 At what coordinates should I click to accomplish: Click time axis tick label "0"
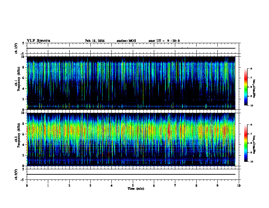pos(27,186)
